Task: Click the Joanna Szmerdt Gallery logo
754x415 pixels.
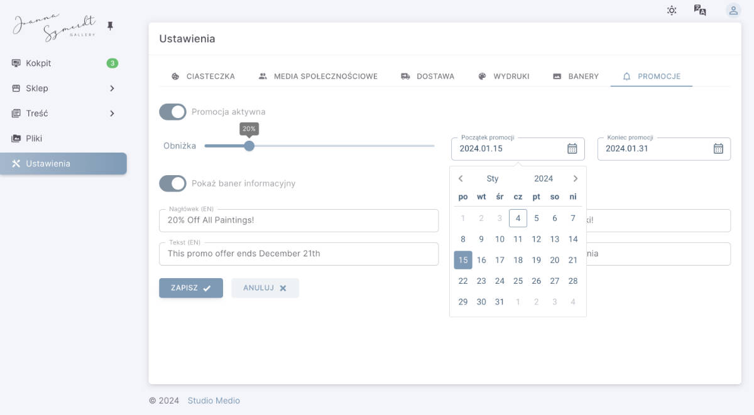Action: click(x=55, y=27)
